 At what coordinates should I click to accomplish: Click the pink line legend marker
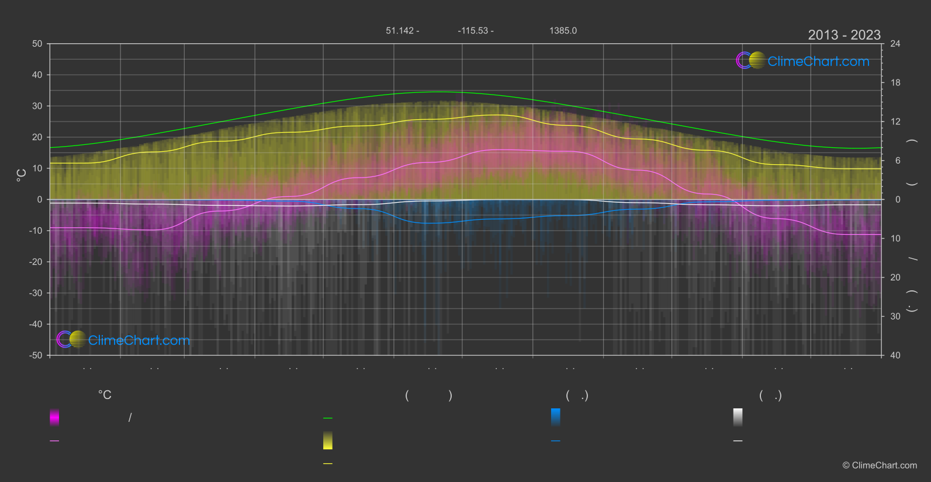pos(54,441)
